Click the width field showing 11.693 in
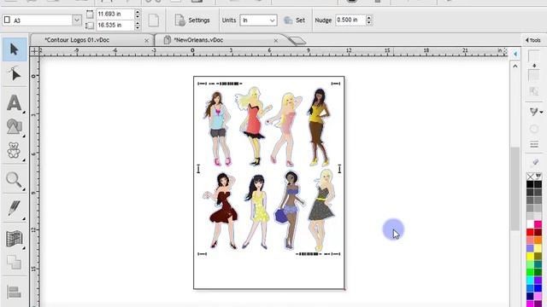The image size is (547, 307). pos(115,14)
